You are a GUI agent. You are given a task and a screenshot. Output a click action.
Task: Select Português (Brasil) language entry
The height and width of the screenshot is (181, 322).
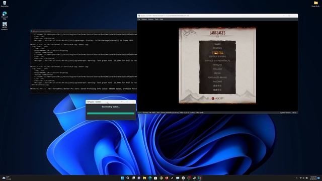tap(217, 77)
